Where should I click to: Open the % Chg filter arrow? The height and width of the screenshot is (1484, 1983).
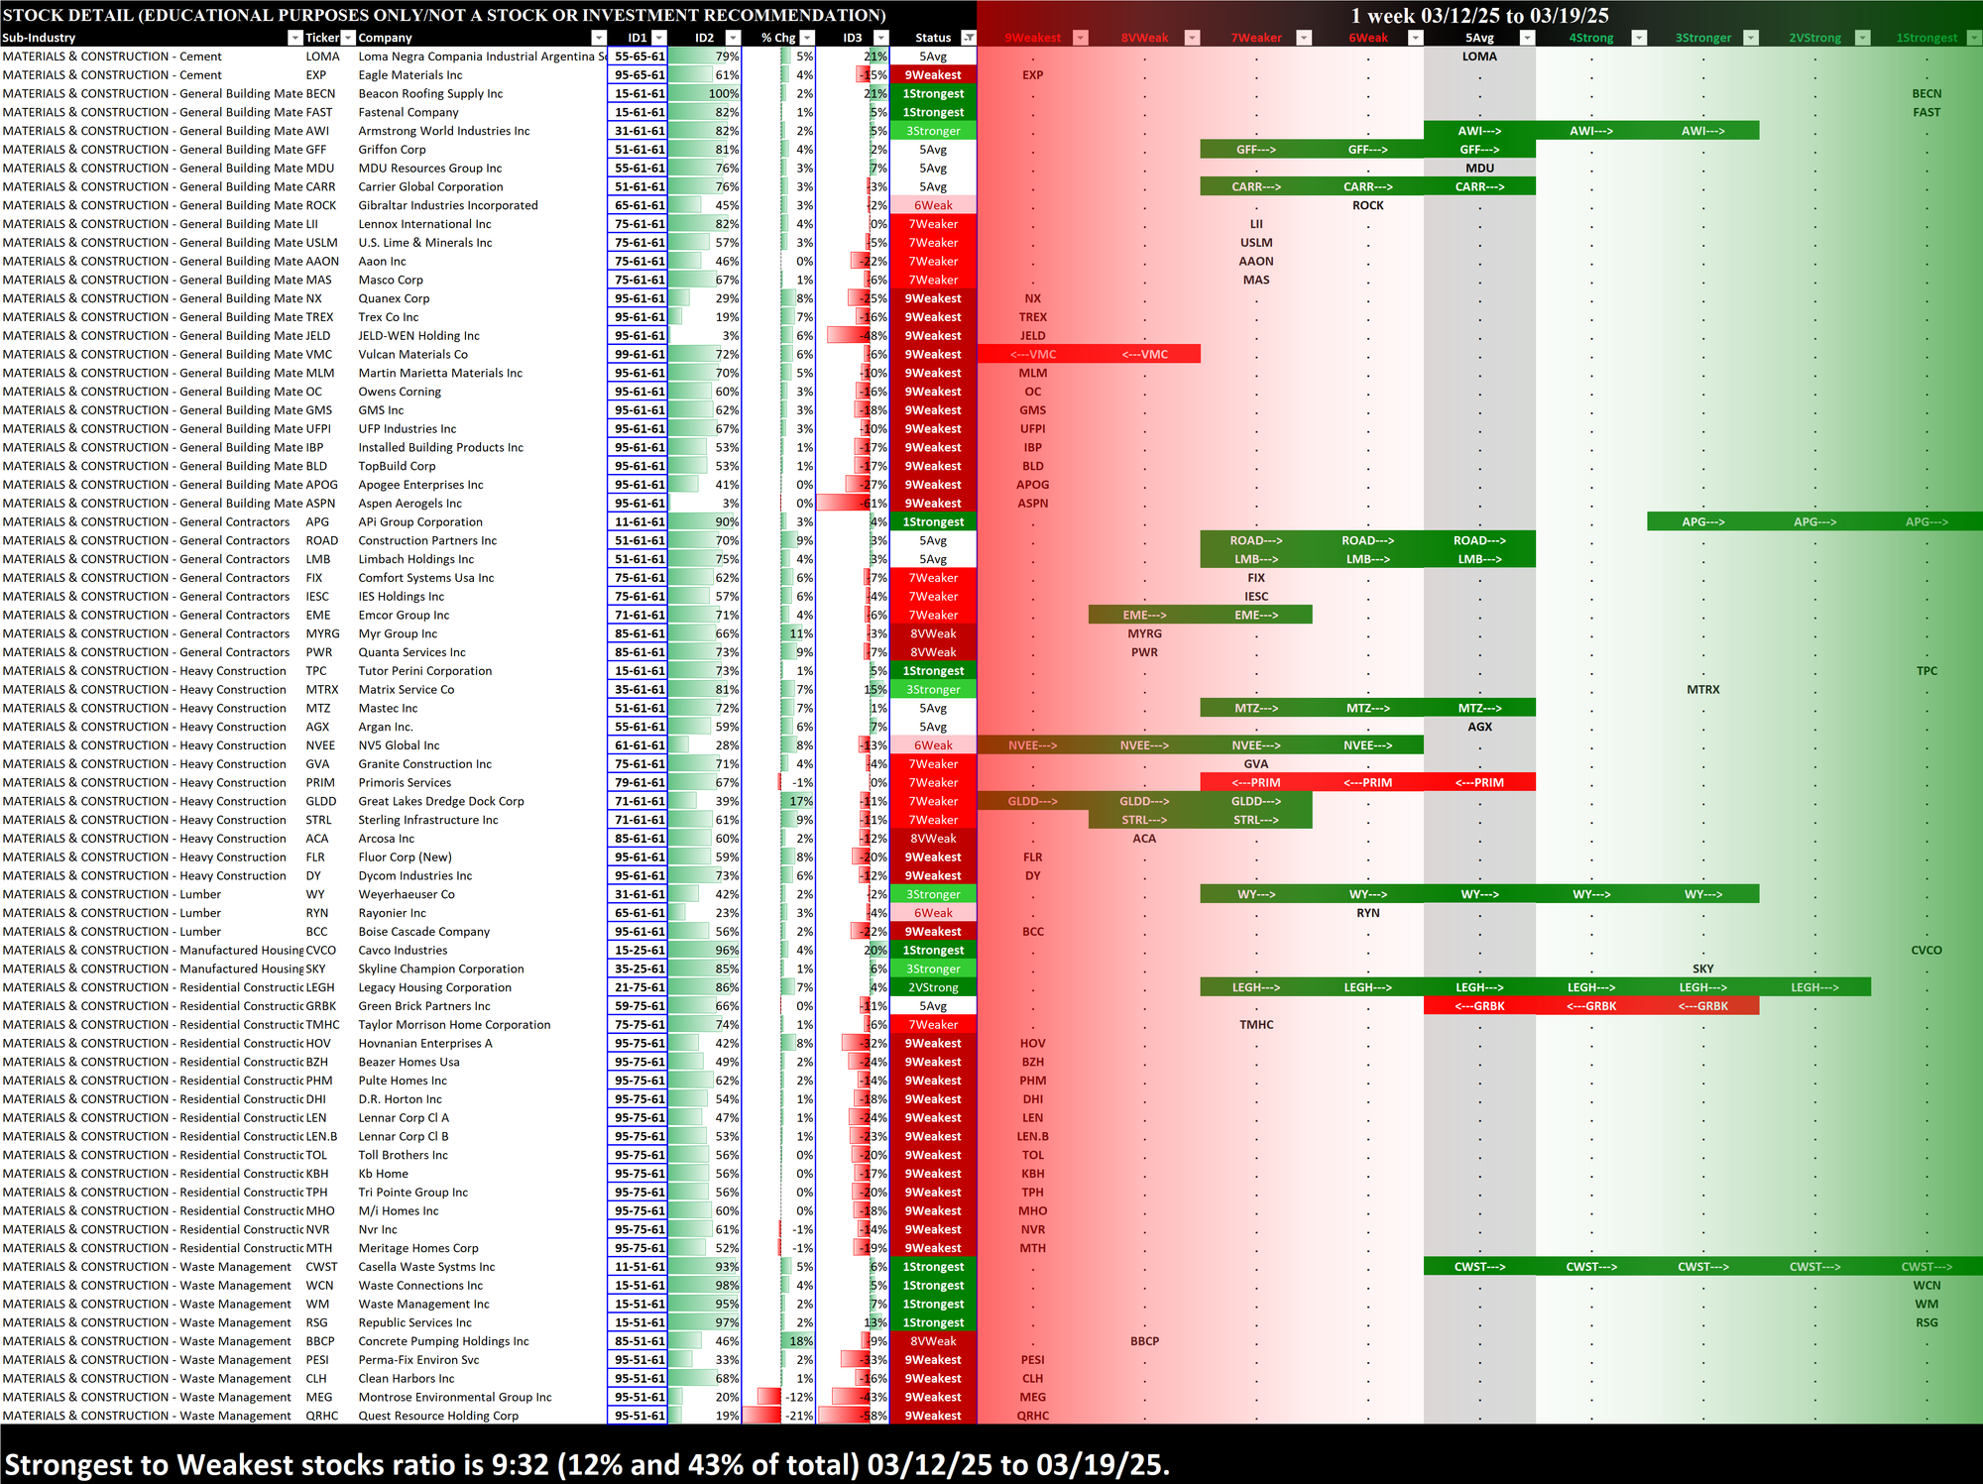[x=806, y=38]
